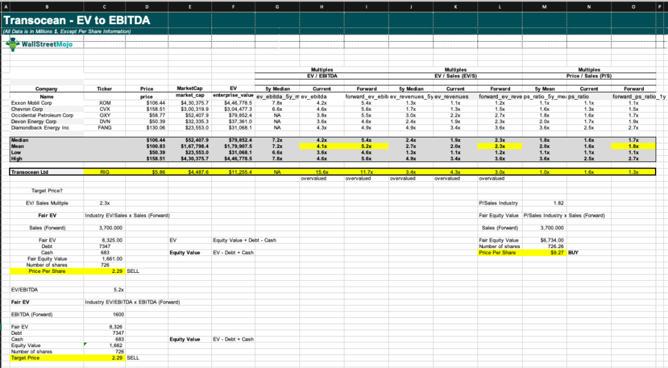The width and height of the screenshot is (668, 368).
Task: Click 'P/Sales Industry x Sales (Forward)' text
Action: tap(564, 216)
